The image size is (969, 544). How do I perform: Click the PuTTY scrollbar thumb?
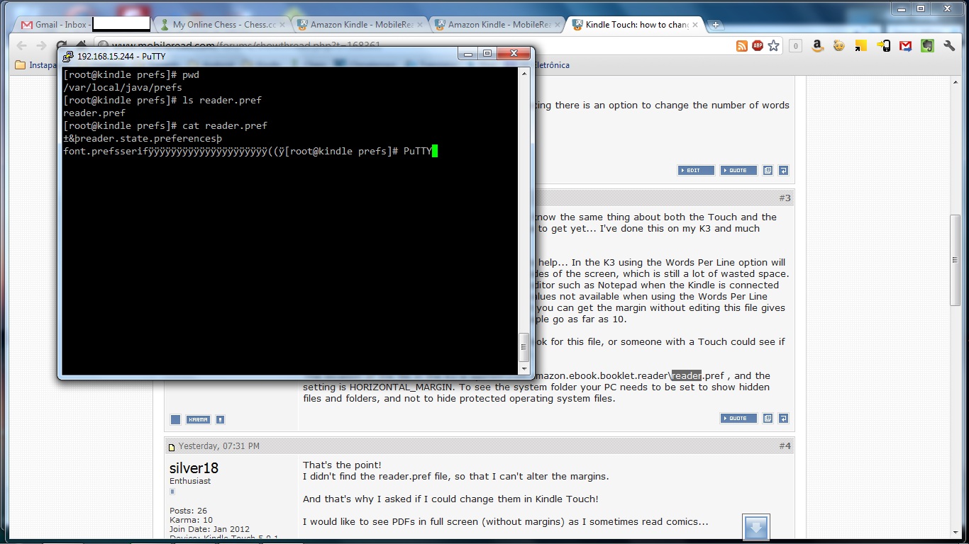(x=524, y=347)
